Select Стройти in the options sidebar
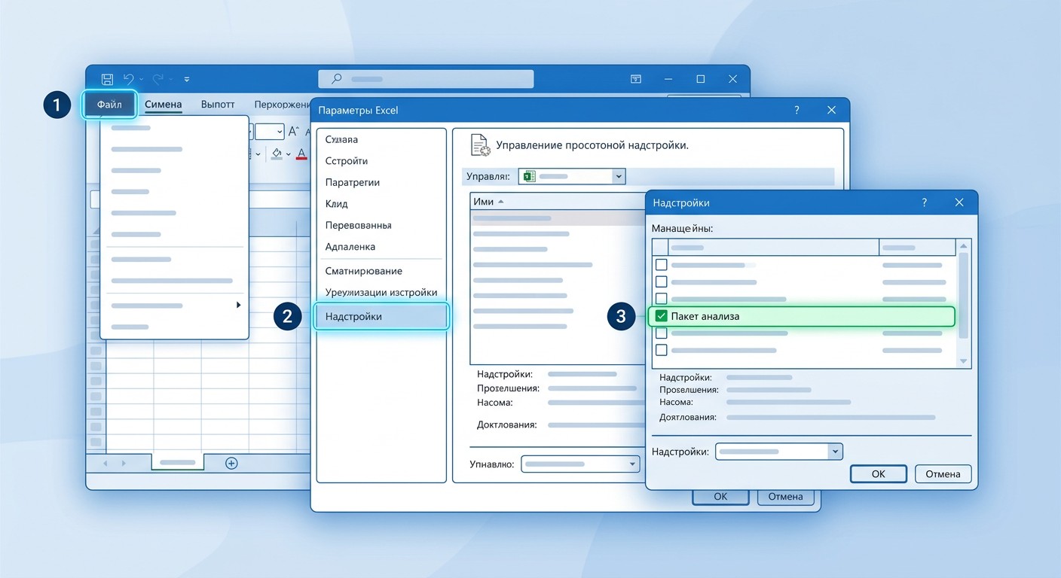 [x=347, y=161]
